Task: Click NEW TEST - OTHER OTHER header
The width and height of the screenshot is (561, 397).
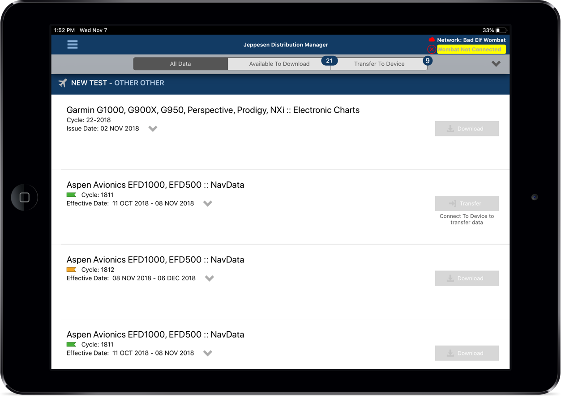Action: coord(117,83)
